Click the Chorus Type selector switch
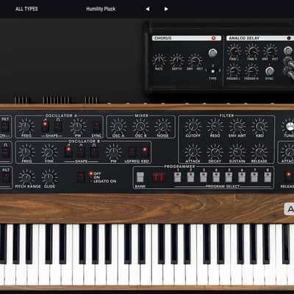Screen dimensions: 294x294 [x=213, y=71]
